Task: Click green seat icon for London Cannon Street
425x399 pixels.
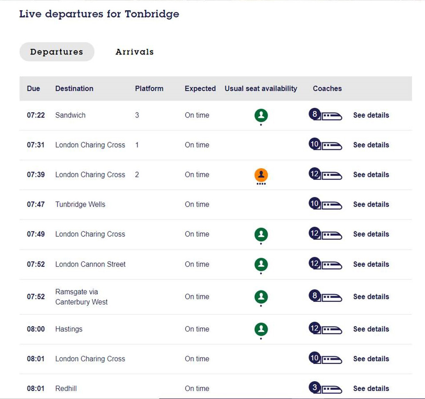Action: point(261,264)
